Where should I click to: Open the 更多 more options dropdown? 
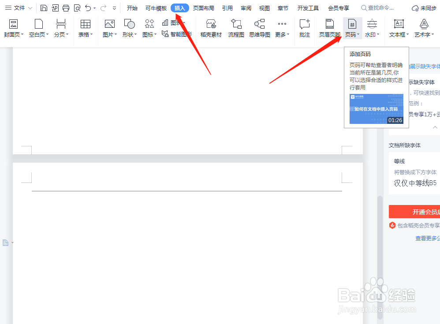pyautogui.click(x=282, y=28)
